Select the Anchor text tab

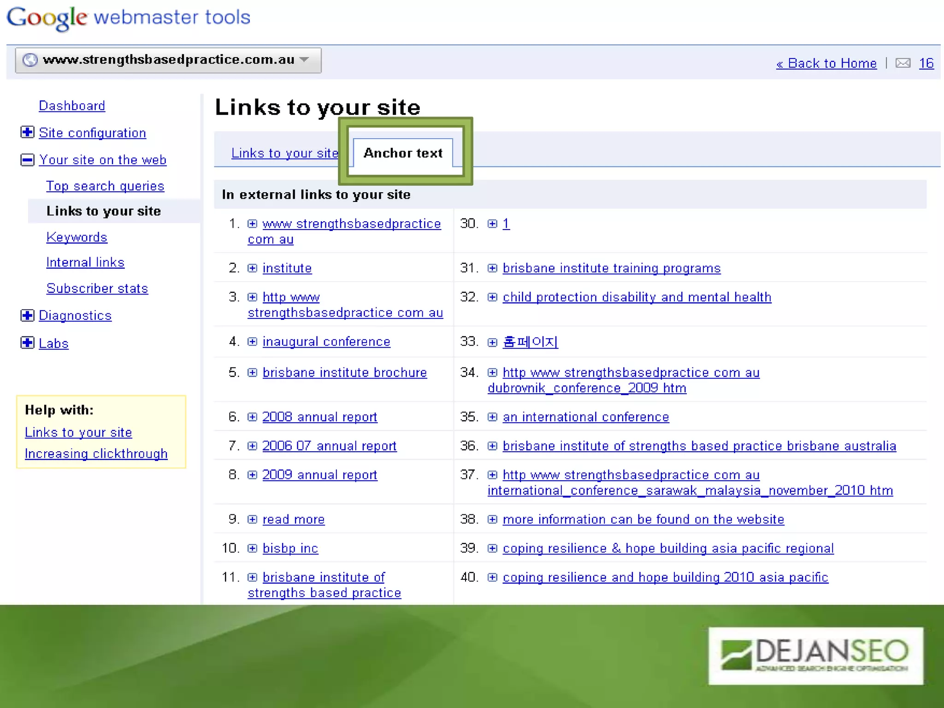[x=403, y=153]
